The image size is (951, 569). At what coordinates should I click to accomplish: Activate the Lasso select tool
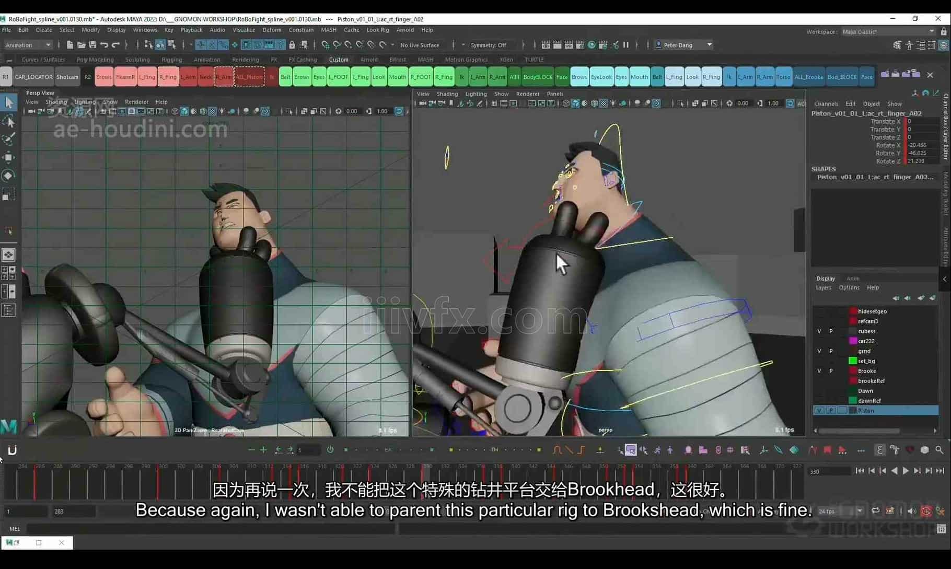(x=9, y=121)
